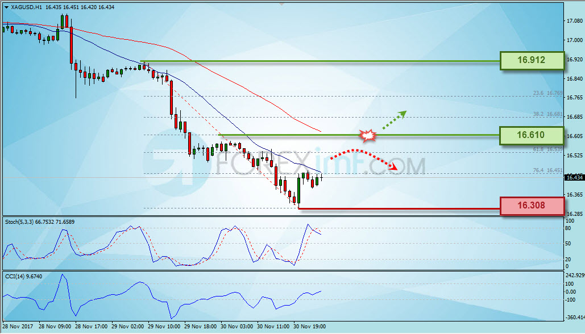Click the 30 Nov 03:00 time axis label
The width and height of the screenshot is (585, 334).
click(237, 327)
